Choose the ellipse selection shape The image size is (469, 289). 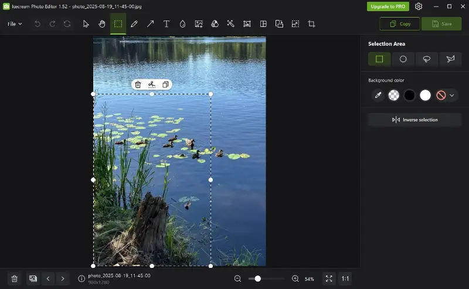(403, 59)
